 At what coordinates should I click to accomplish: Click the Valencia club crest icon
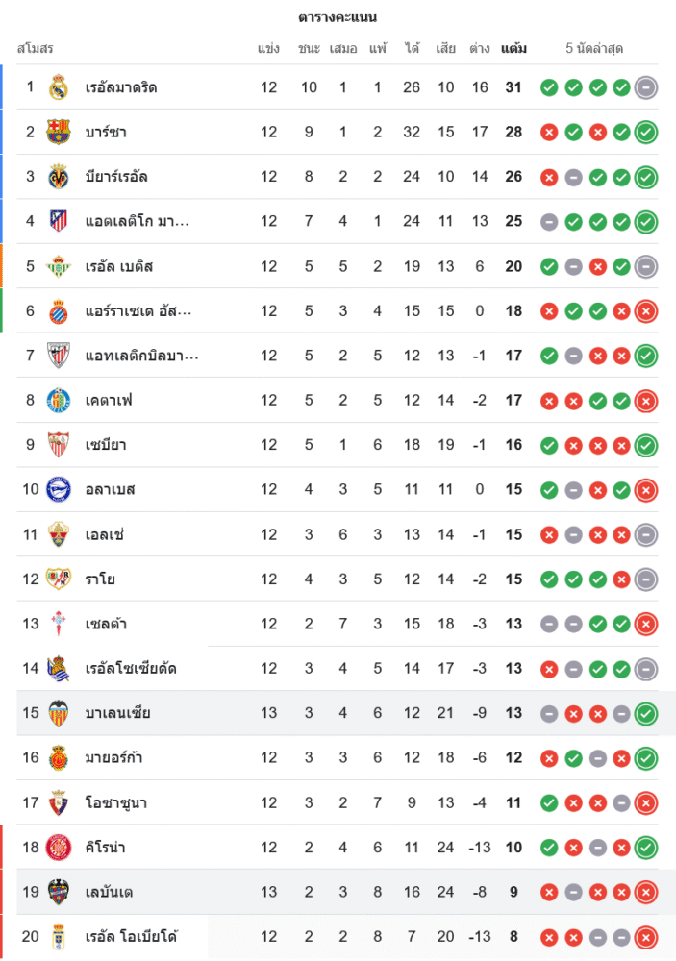59,713
